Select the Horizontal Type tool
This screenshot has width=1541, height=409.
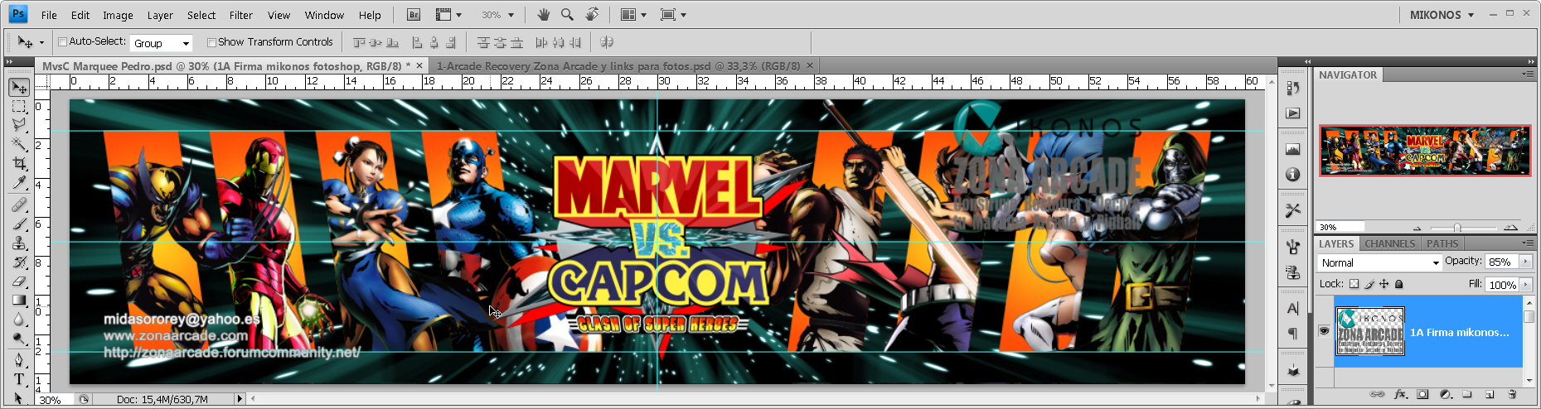pyautogui.click(x=19, y=379)
